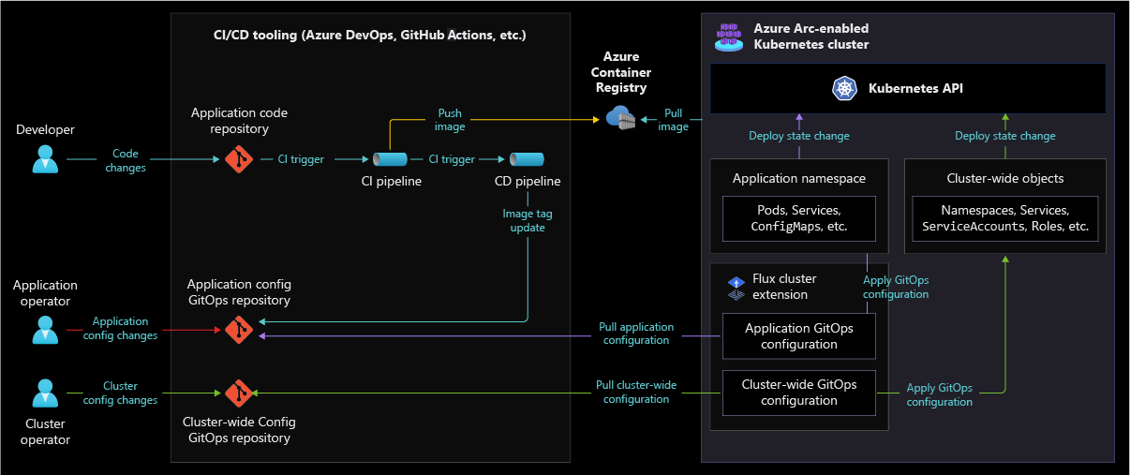Click the 'CD pipeline' label

point(528,181)
